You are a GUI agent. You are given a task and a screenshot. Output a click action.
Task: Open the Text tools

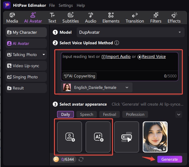tap(52, 18)
